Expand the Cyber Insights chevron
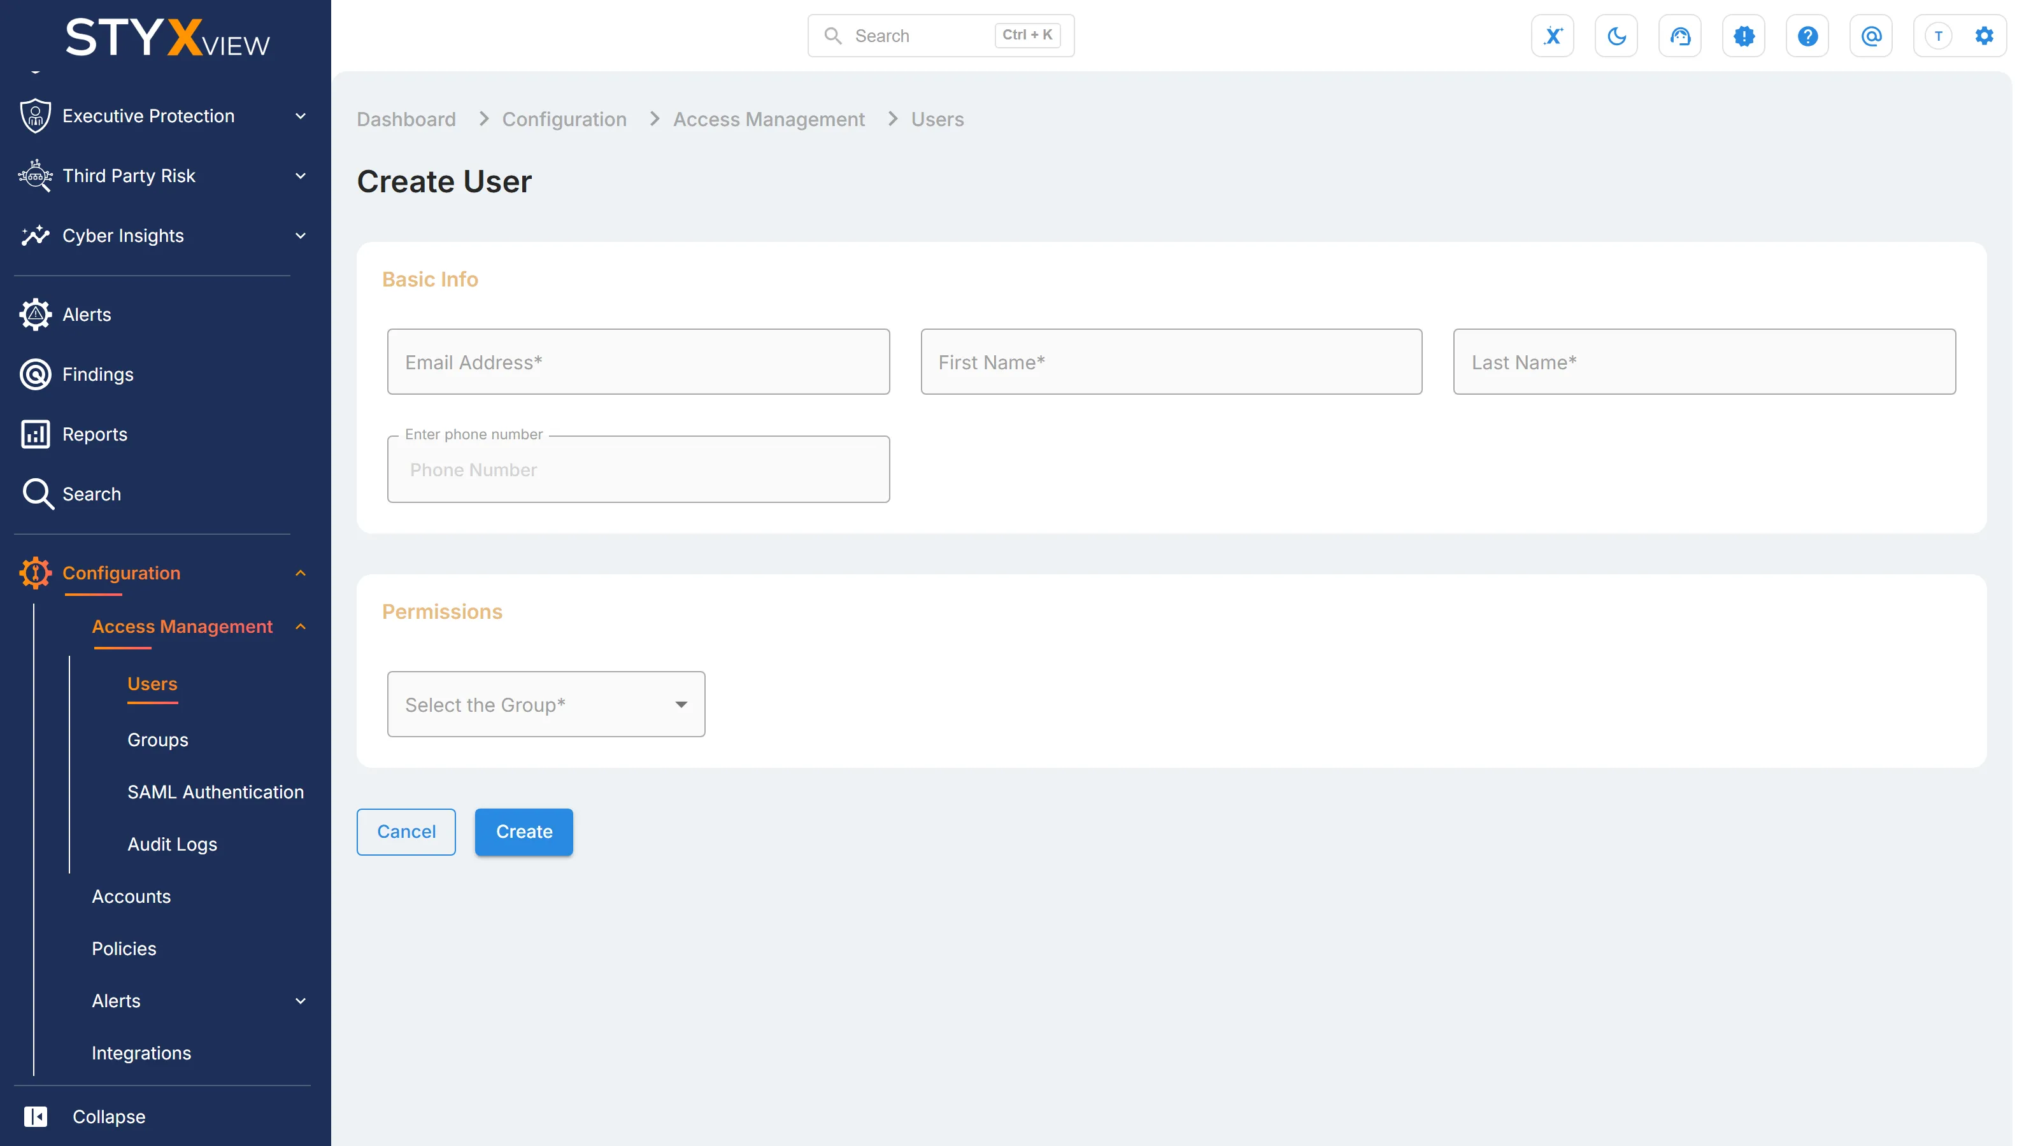 point(301,236)
